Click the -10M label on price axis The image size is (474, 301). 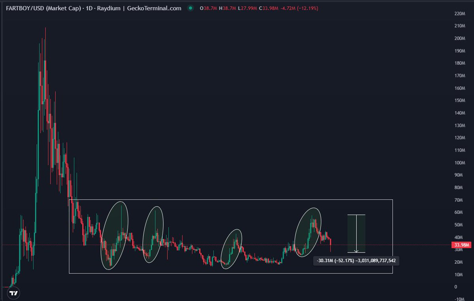pos(460,299)
